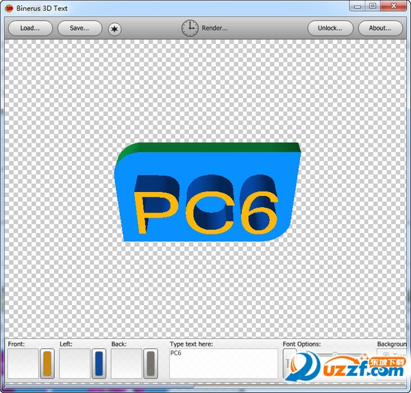Image resolution: width=411 pixels, height=393 pixels.
Task: Select the Front texture box
Action: tap(23, 363)
